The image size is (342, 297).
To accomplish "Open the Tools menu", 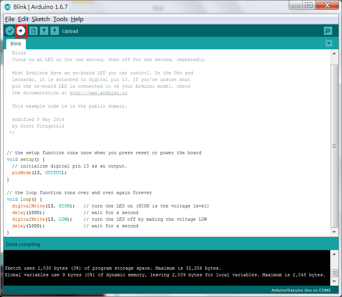I will coord(60,19).
